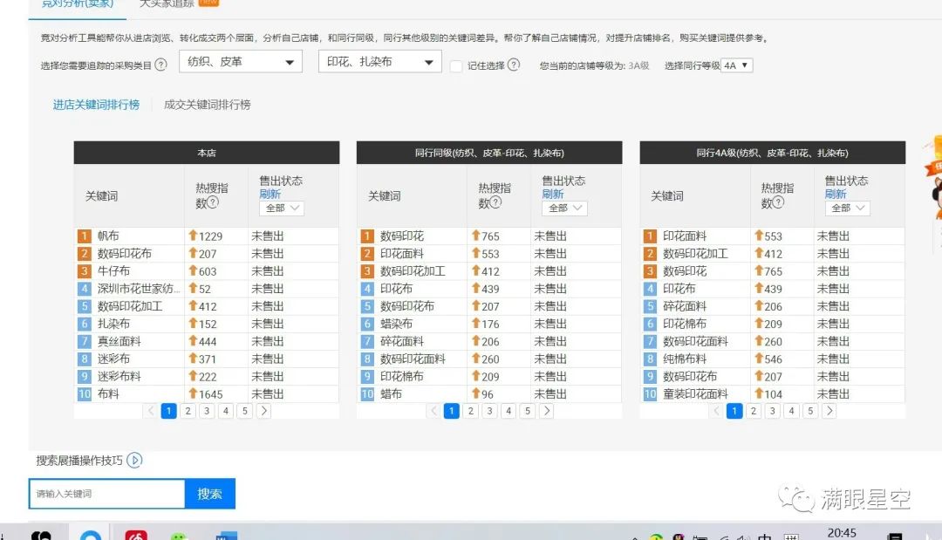Viewport: 942px width, 540px height.
Task: Go to page 2 of 同行同级 table
Action: [x=471, y=411]
